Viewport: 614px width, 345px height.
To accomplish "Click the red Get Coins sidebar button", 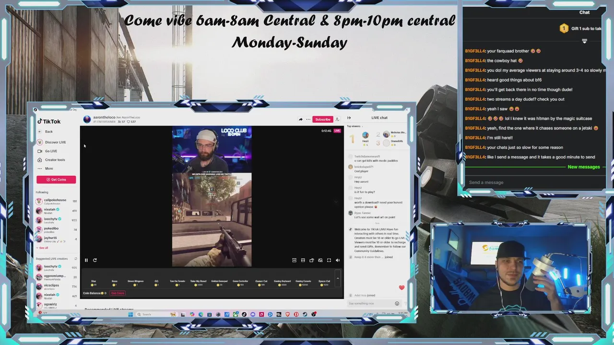I will pyautogui.click(x=56, y=180).
